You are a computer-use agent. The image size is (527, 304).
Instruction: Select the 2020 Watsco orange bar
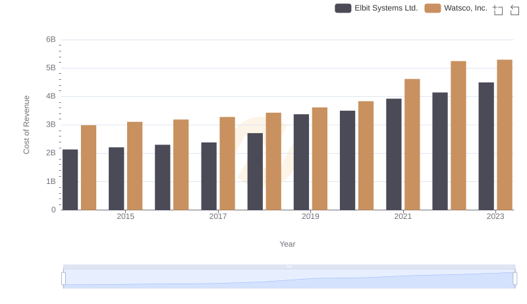(x=366, y=156)
